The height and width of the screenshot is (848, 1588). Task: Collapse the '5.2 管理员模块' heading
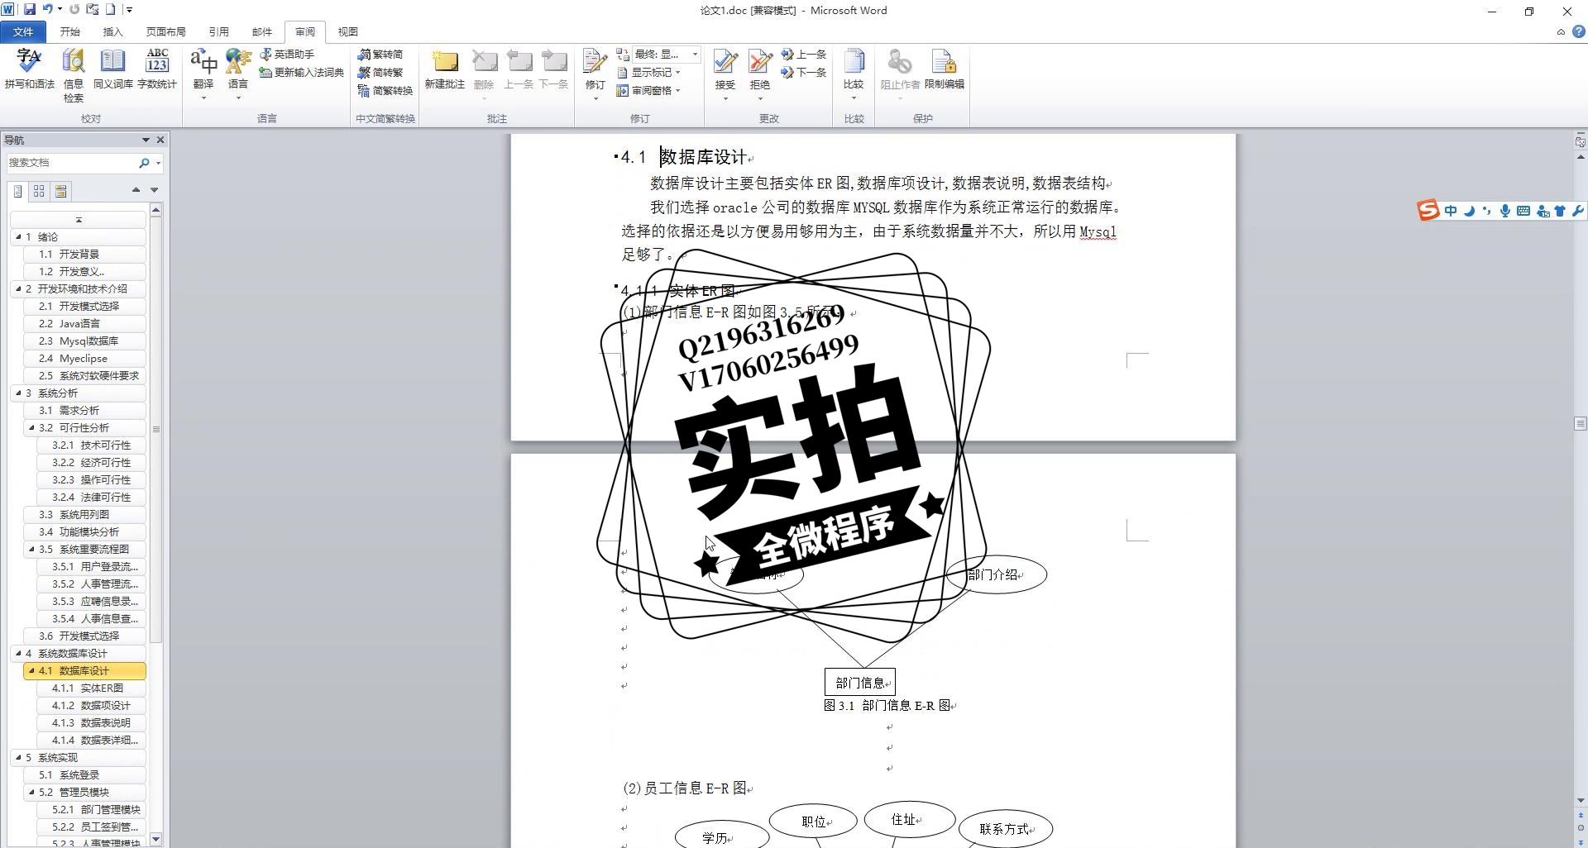pos(31,792)
